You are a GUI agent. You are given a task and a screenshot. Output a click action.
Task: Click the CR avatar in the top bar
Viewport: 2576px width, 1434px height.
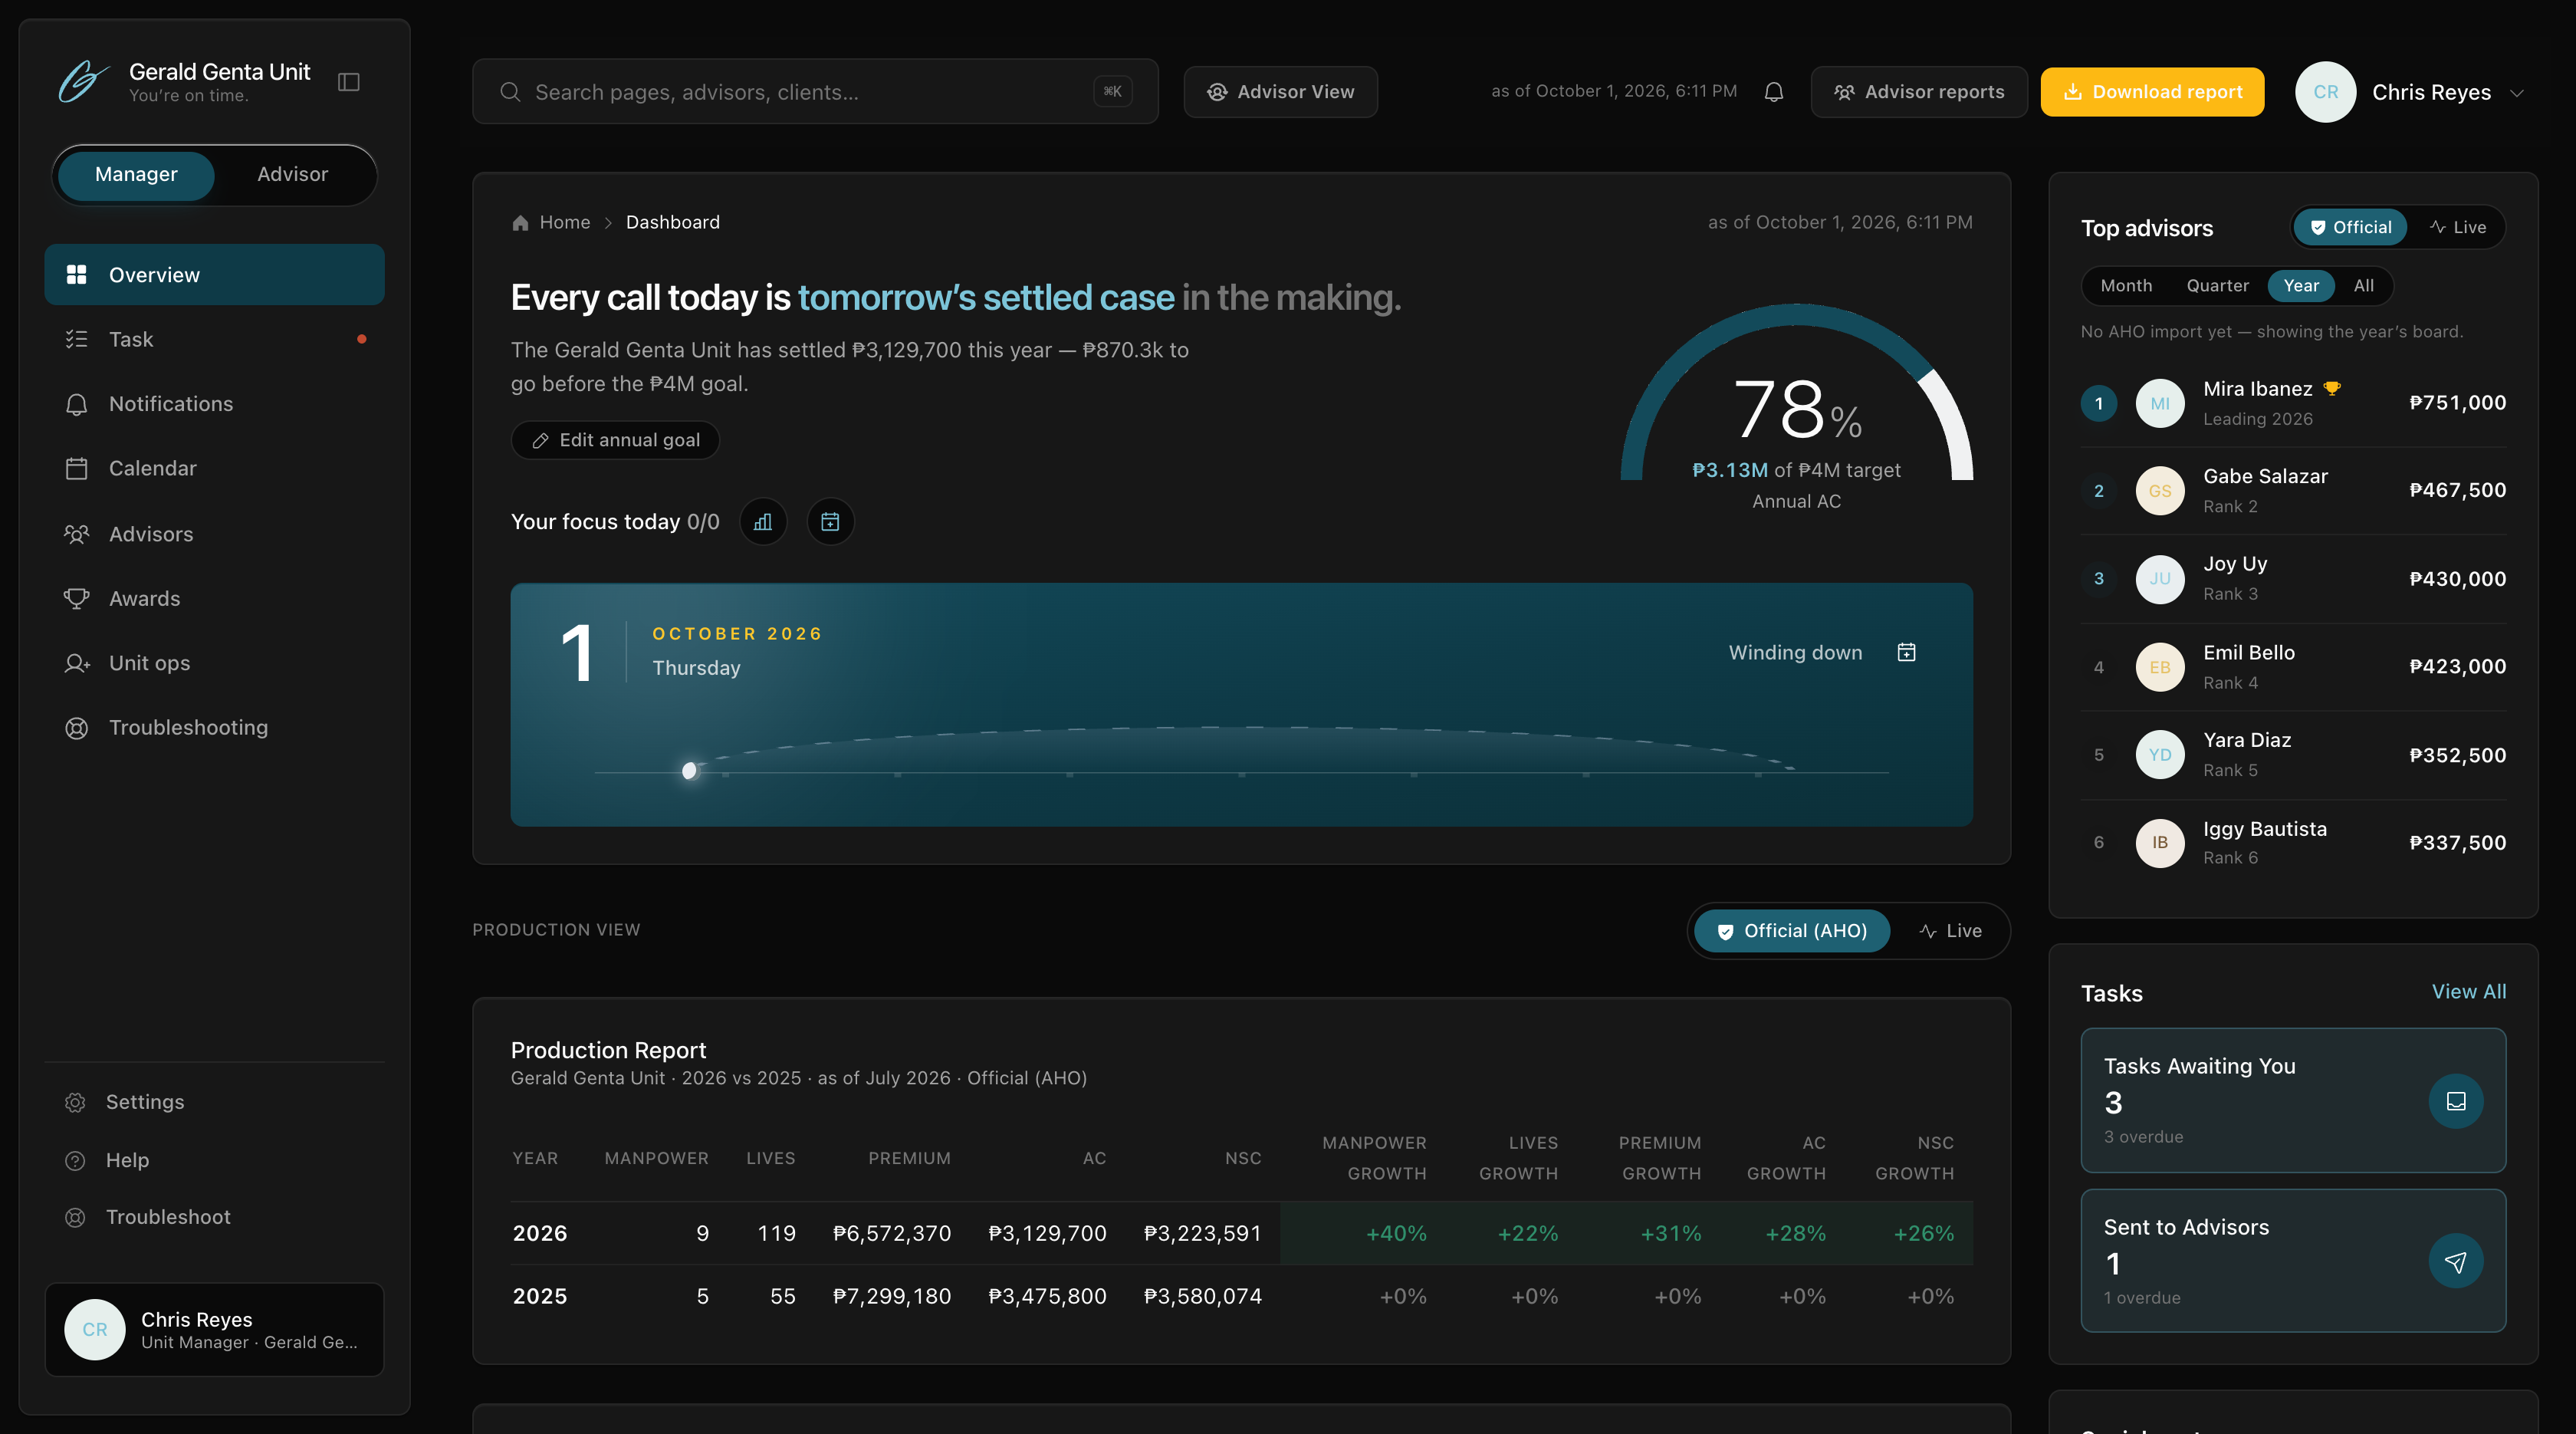[2325, 92]
